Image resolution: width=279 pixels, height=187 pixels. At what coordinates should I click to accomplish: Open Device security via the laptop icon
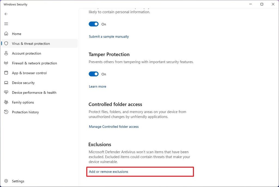click(x=6, y=83)
